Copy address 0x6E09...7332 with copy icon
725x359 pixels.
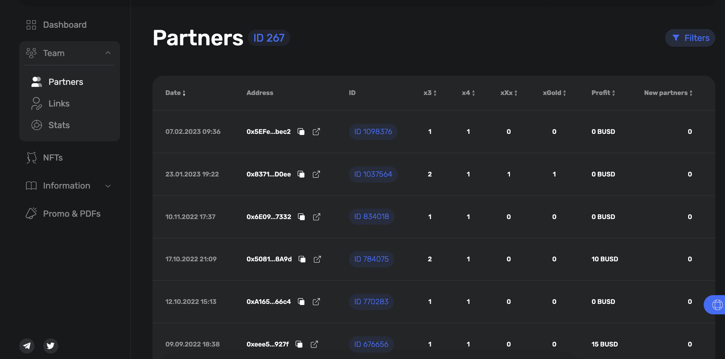tap(301, 217)
